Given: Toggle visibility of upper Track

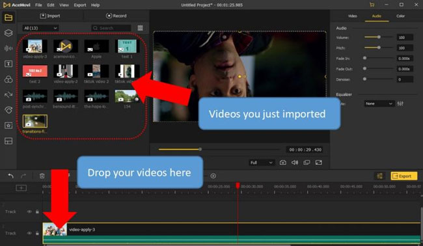Looking at the screenshot, I should coord(29,212).
